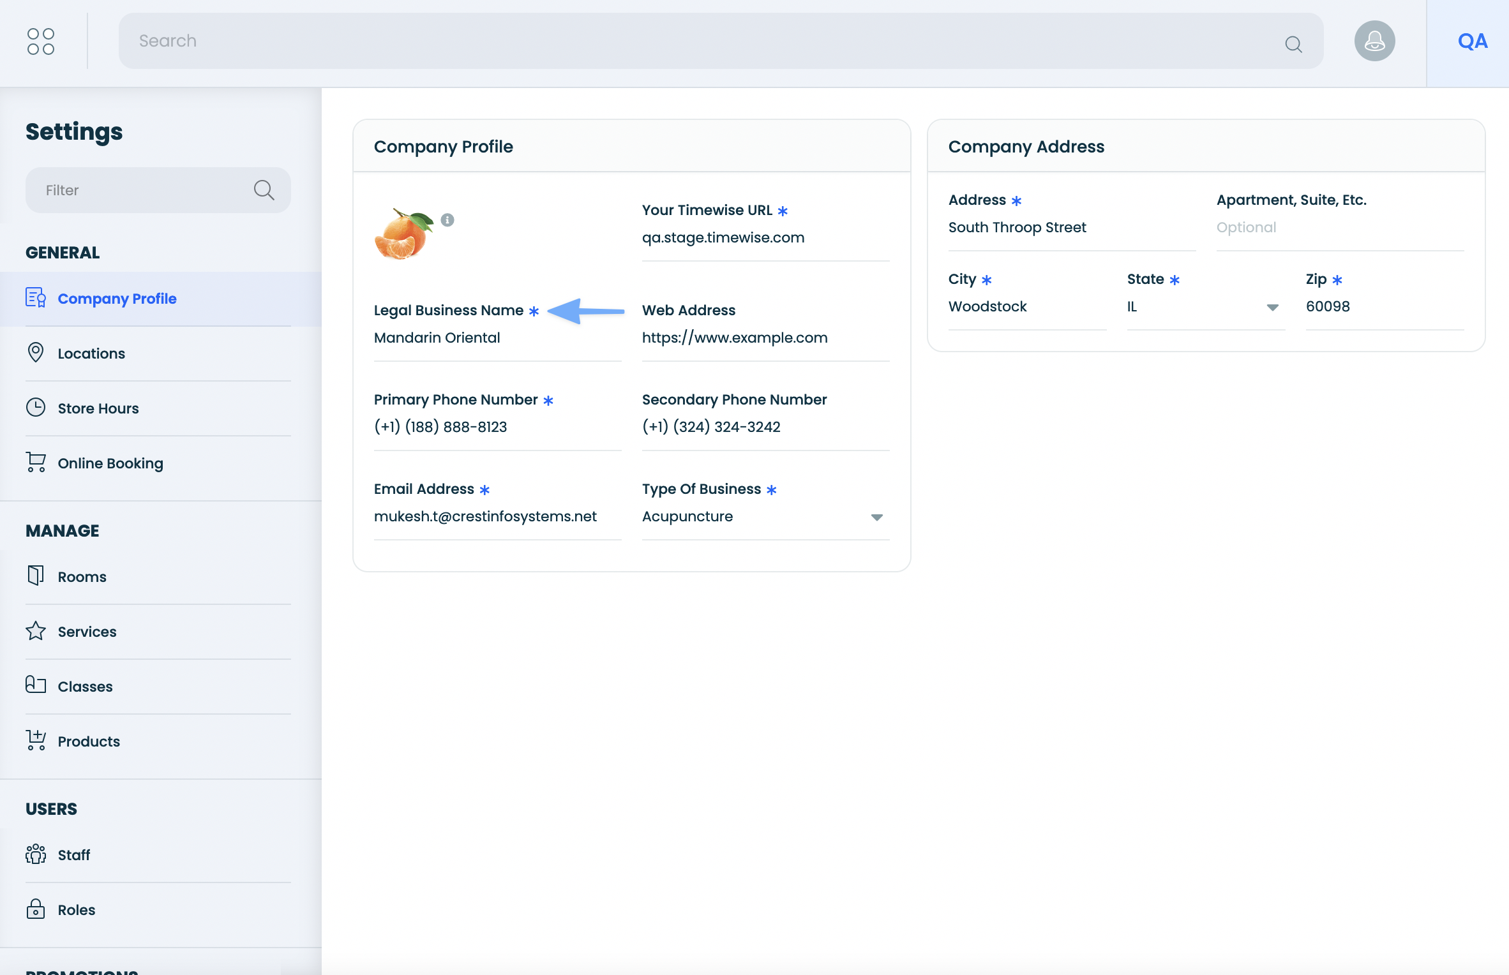
Task: Open the QA account menu
Action: tap(1472, 42)
